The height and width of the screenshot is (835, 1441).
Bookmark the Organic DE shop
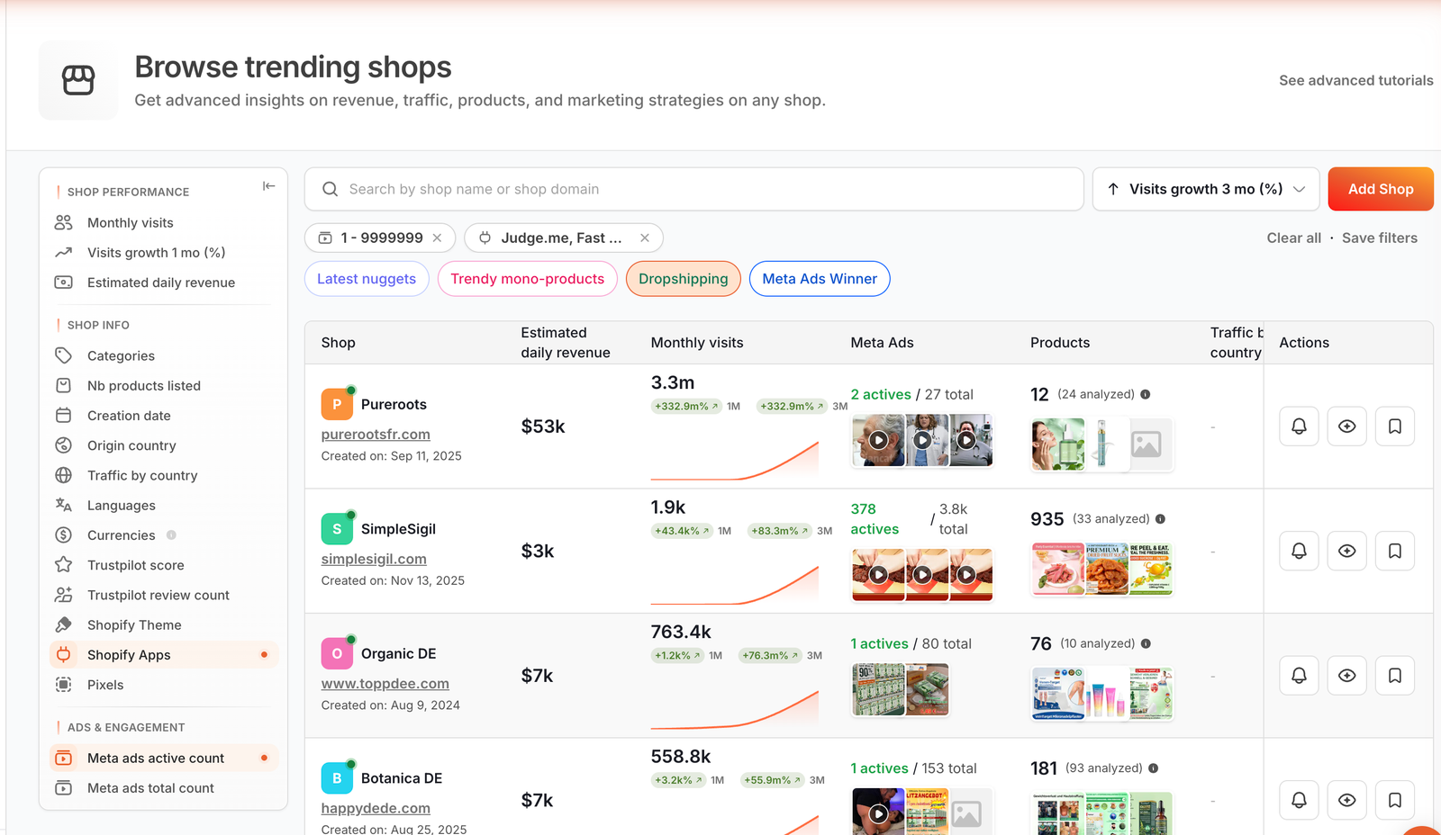pos(1394,676)
